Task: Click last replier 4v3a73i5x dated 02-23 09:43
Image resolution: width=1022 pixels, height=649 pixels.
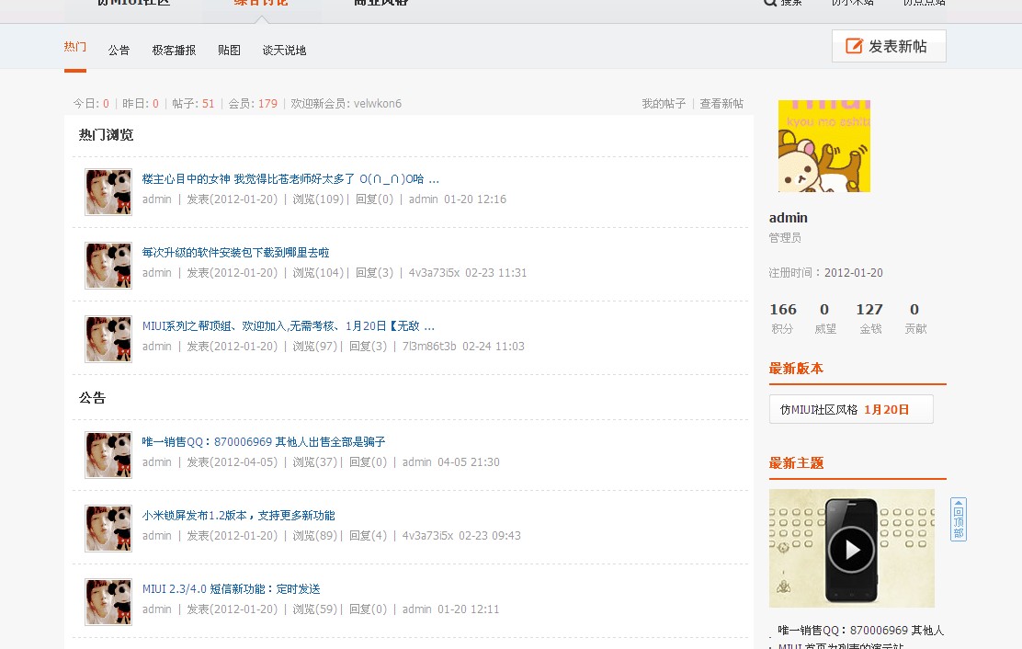Action: [x=427, y=536]
